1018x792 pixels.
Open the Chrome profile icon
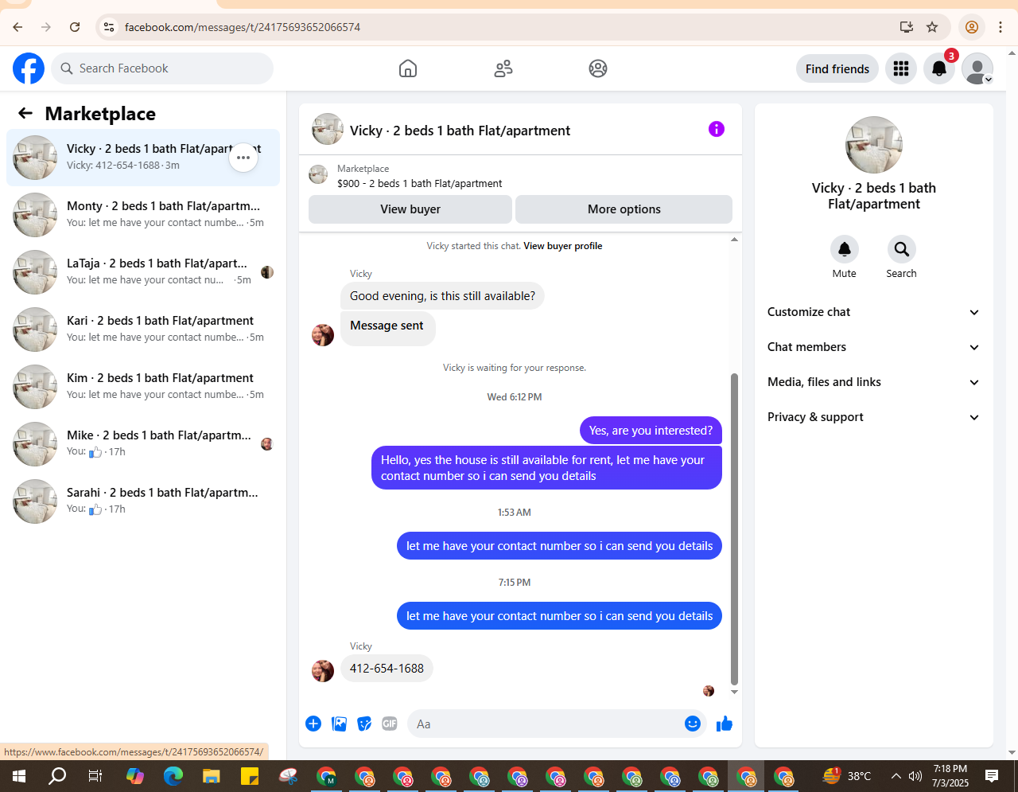pos(972,27)
